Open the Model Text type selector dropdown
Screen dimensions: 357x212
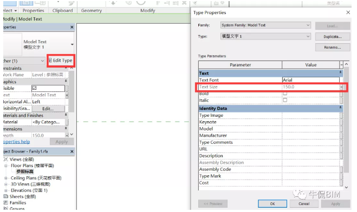[72, 44]
